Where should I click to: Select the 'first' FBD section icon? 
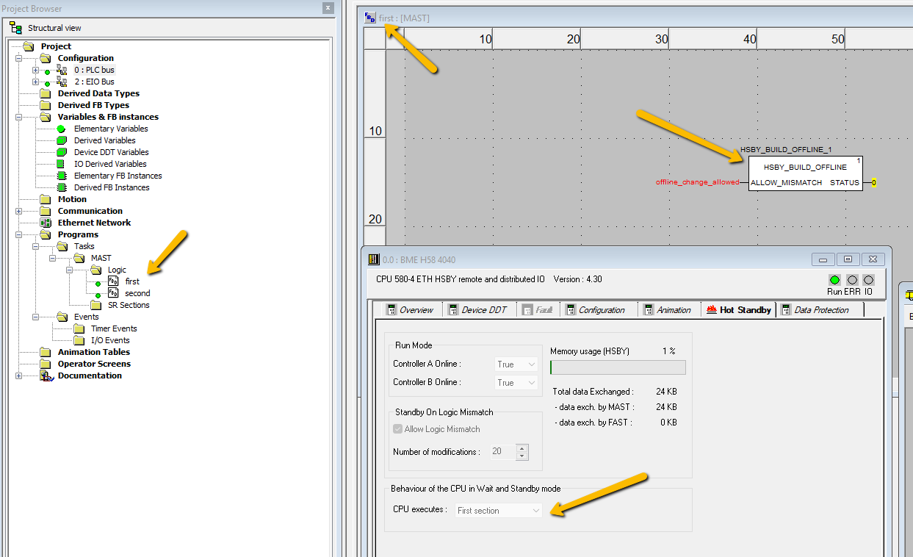113,281
